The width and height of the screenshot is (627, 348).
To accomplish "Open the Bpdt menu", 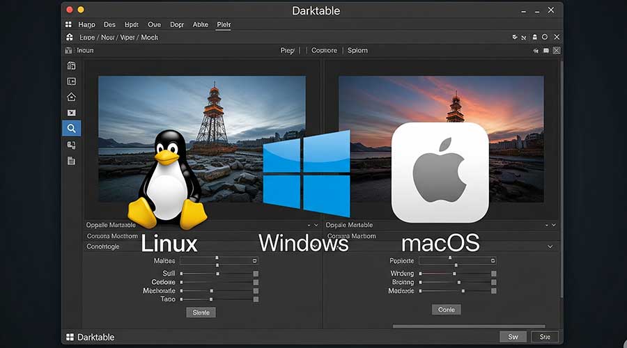I will click(131, 24).
